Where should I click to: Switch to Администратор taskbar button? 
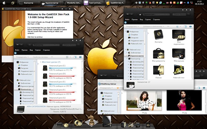[49, 3]
